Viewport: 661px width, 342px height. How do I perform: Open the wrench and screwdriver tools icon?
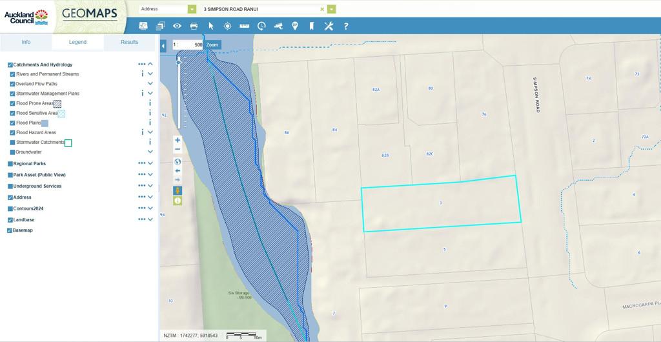coord(329,26)
